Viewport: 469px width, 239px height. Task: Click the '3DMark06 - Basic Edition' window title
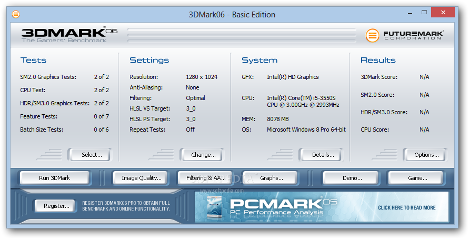[232, 14]
